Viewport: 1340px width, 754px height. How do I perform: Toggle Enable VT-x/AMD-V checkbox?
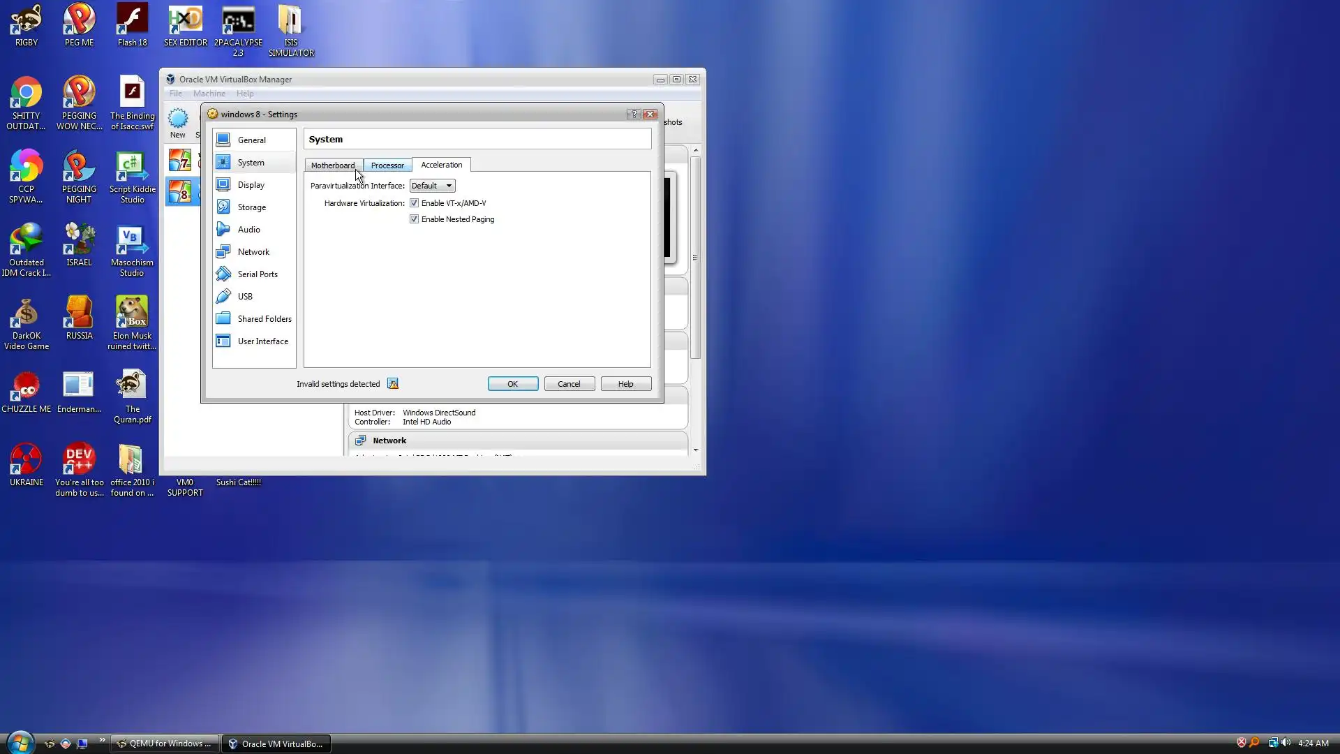415,203
